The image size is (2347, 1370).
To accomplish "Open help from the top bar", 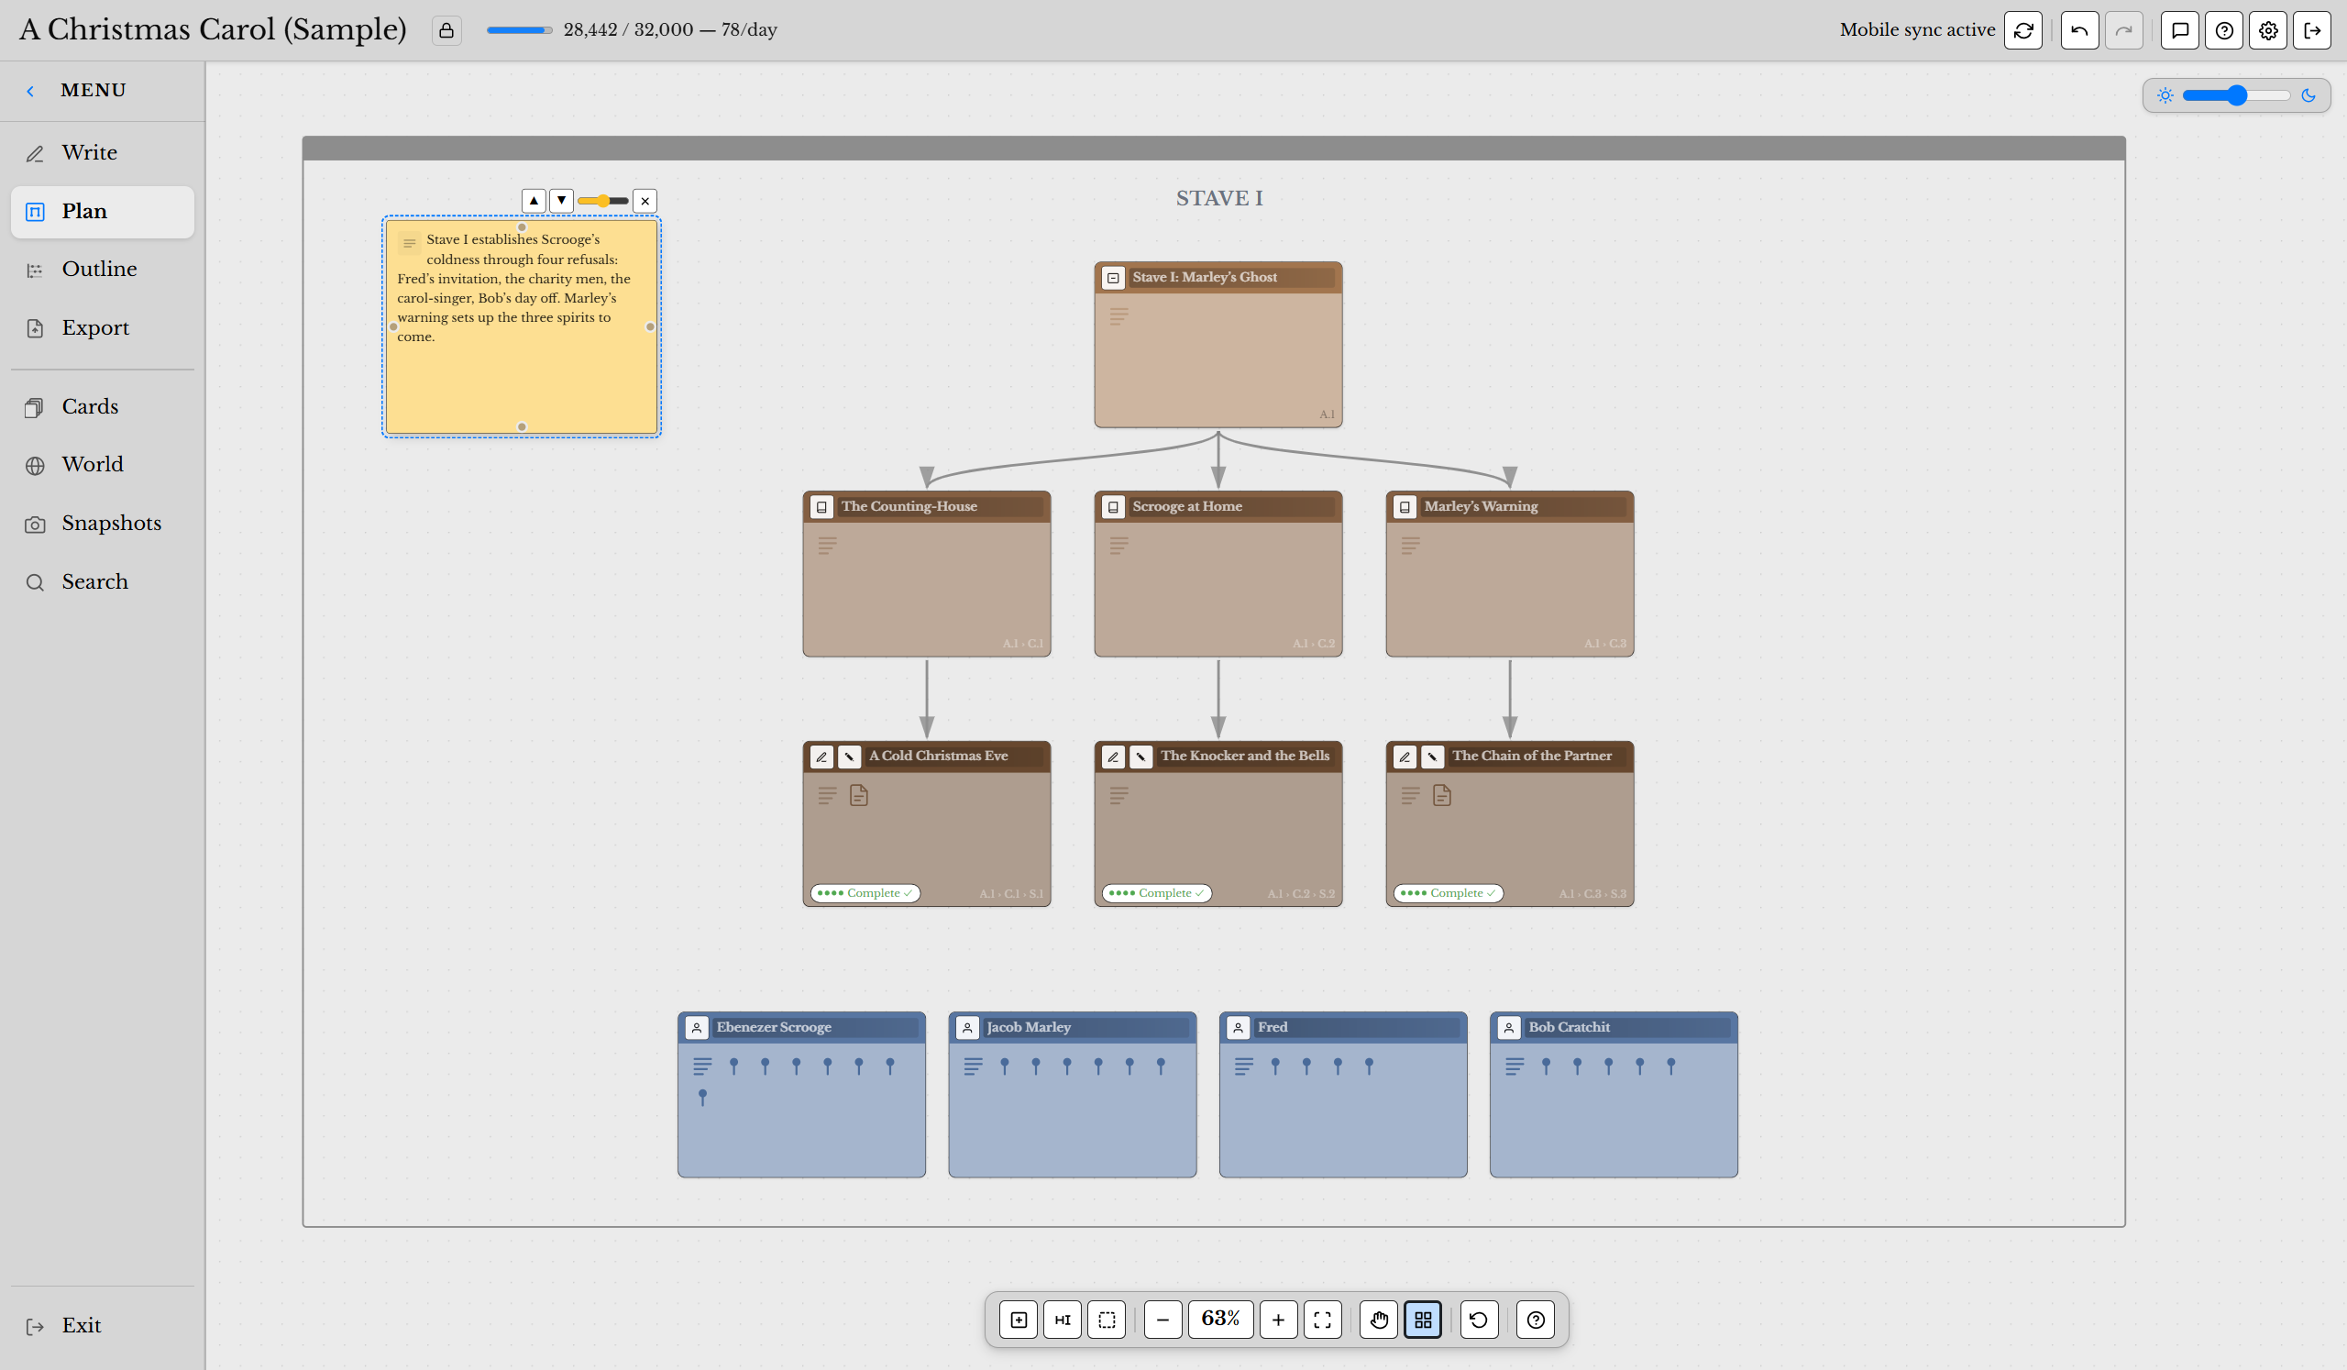I will coord(2224,31).
